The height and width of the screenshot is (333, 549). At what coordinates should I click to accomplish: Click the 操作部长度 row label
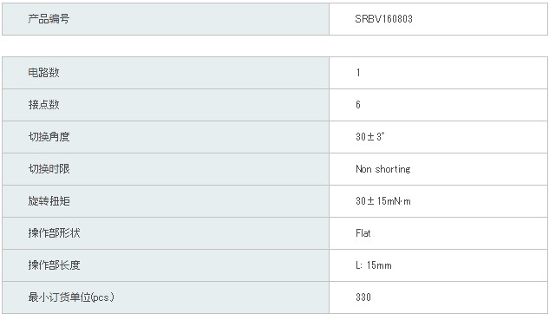click(x=55, y=265)
